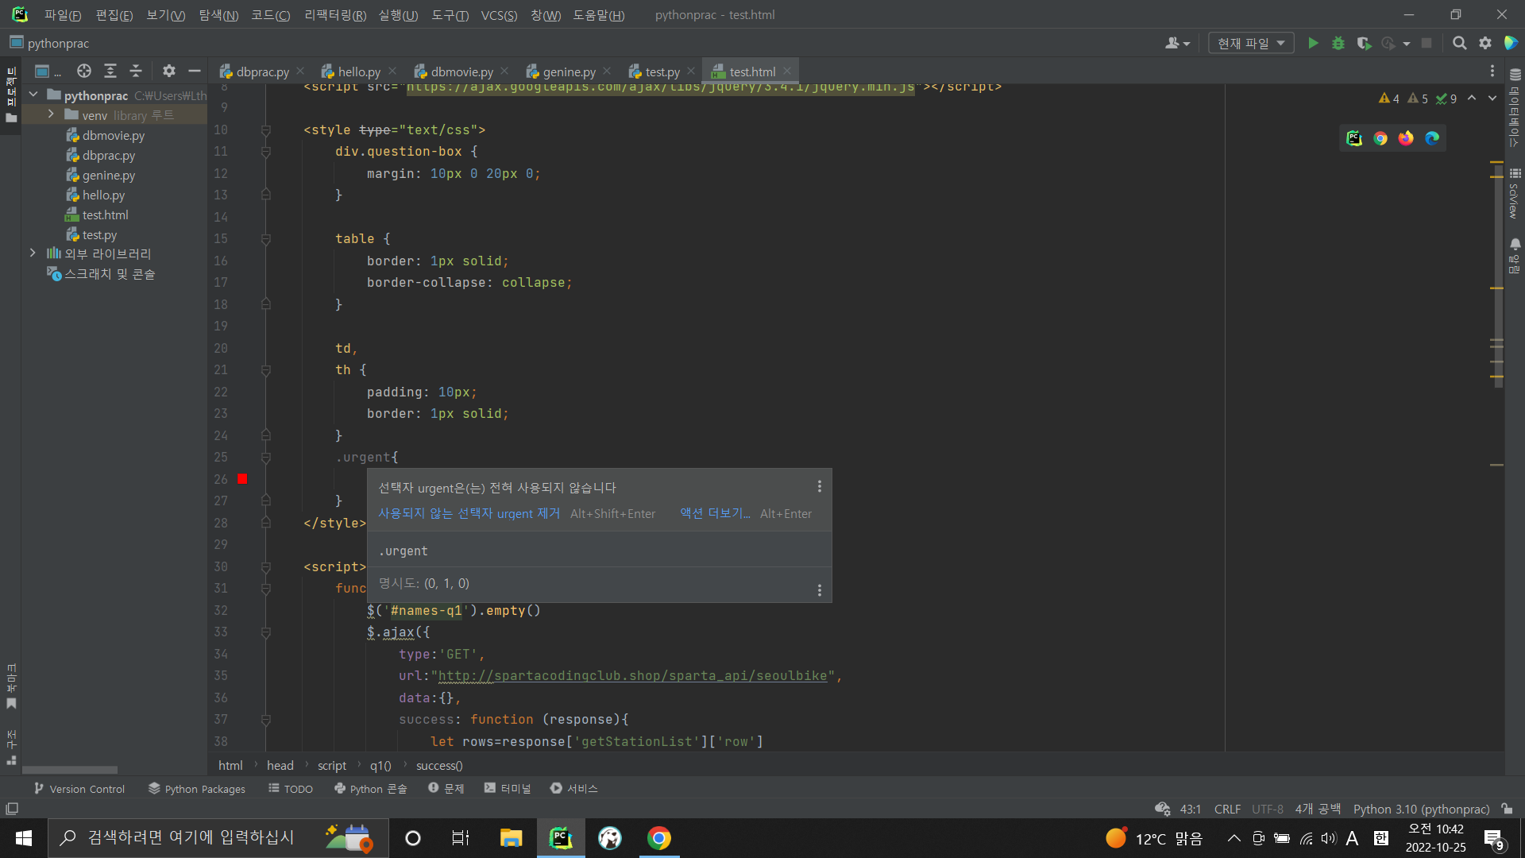
Task: Open test.html in Chrome browser icon
Action: (x=1380, y=138)
